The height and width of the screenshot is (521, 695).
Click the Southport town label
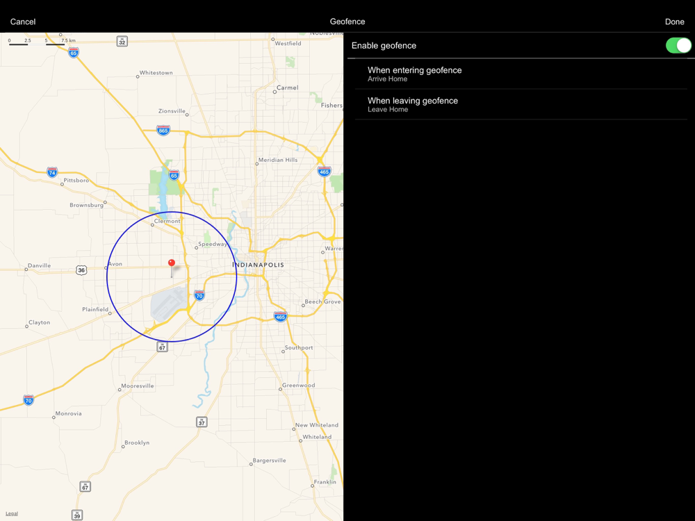click(x=299, y=348)
